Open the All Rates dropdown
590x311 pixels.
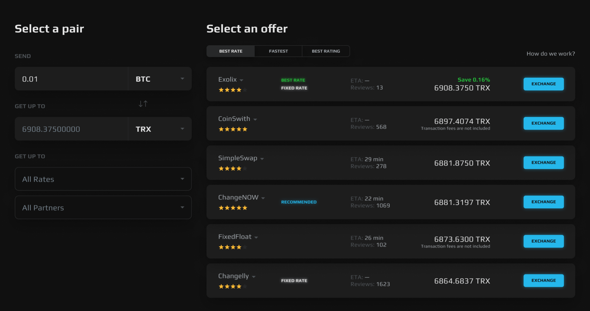click(x=103, y=179)
